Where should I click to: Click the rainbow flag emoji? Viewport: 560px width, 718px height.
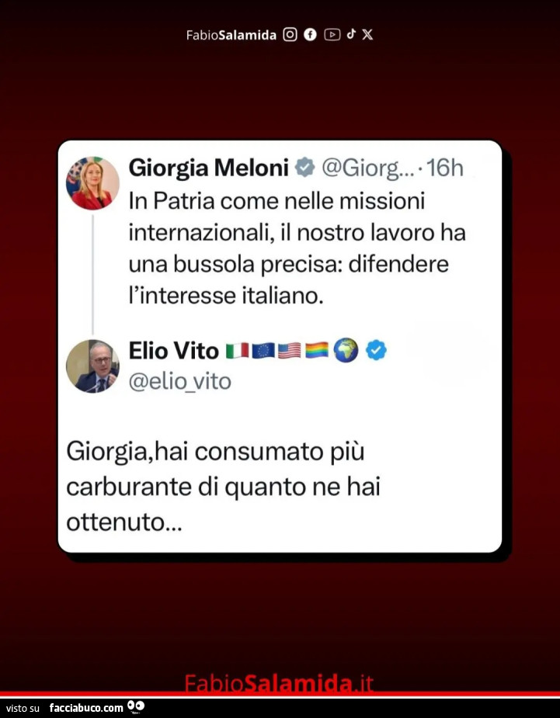tap(317, 350)
